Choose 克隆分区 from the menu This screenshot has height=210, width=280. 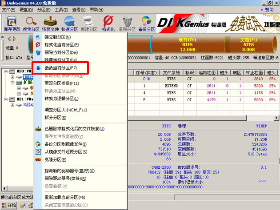[x=55, y=159]
